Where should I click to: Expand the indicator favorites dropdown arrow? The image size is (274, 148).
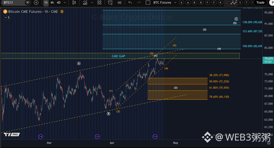coord(92,3)
